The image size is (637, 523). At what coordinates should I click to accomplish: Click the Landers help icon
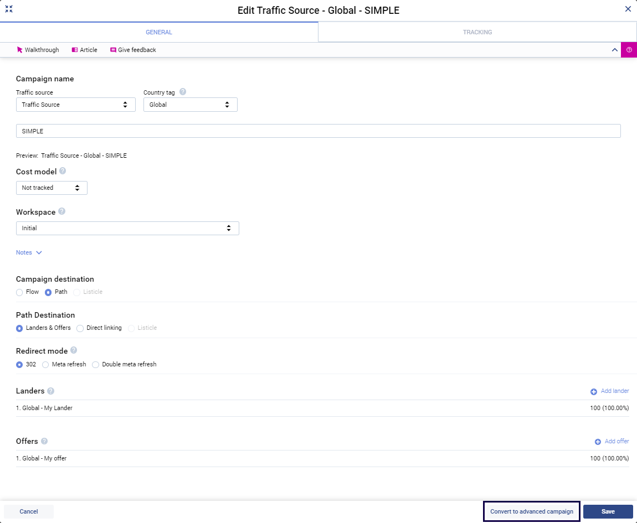[x=50, y=391]
